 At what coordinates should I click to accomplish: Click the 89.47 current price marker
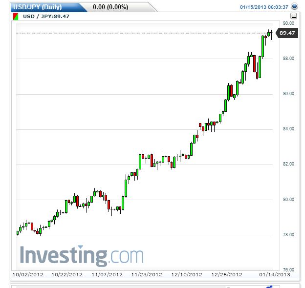[x=287, y=33]
